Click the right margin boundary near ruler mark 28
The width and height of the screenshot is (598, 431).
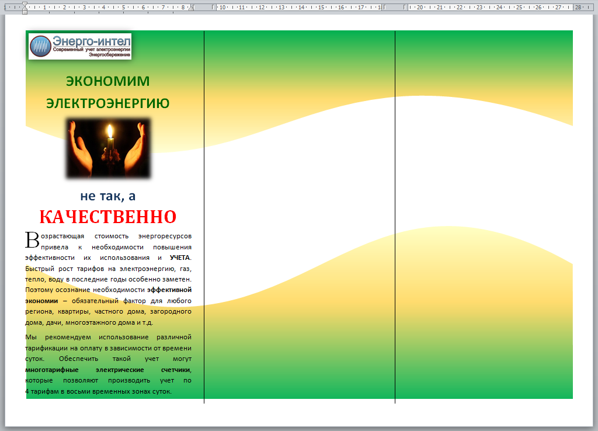573,8
